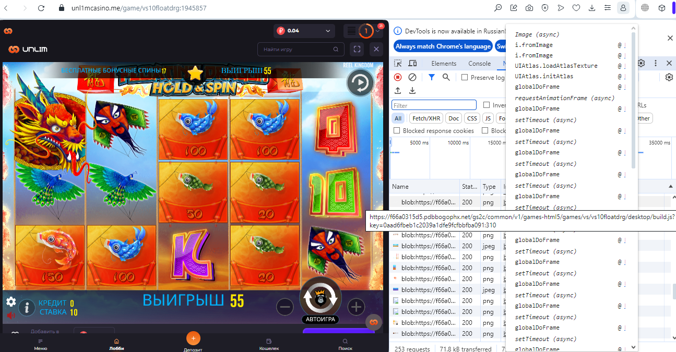The image size is (676, 352).
Task: Mute the slot game sound
Action: click(11, 315)
